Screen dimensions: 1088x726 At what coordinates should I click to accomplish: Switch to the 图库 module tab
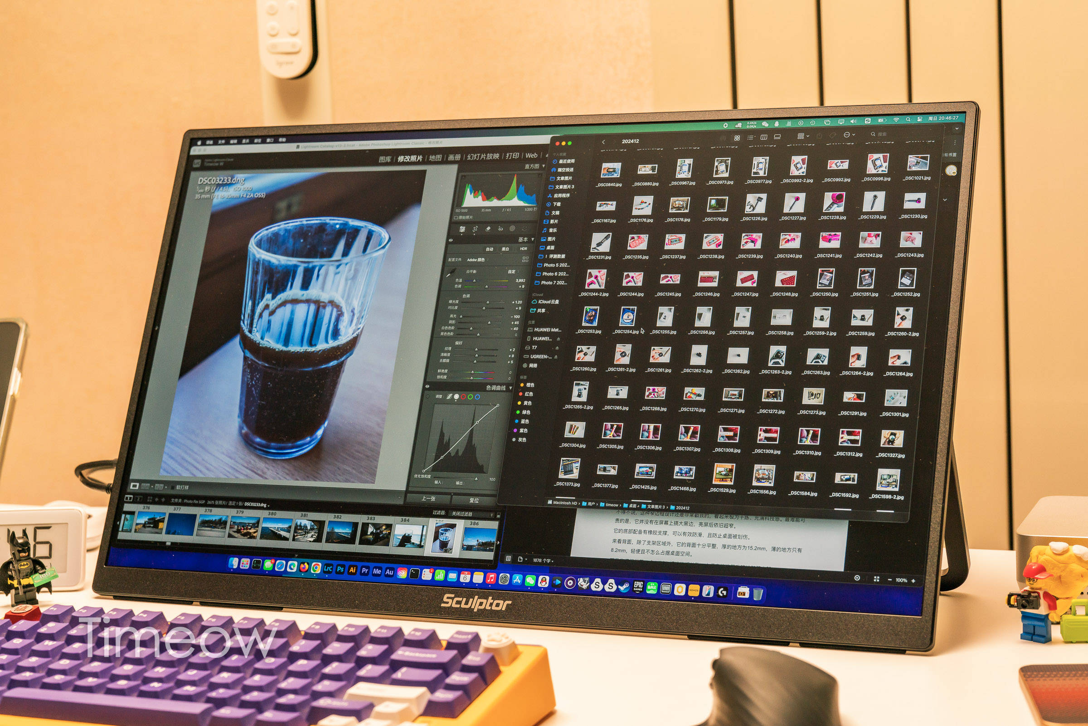click(384, 159)
